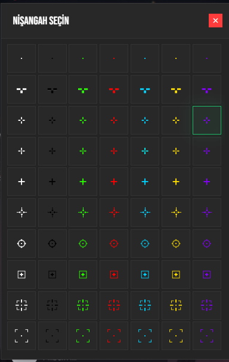The image size is (229, 362).
Task: Choose the black solid plus crosshair
Action: coord(52,182)
